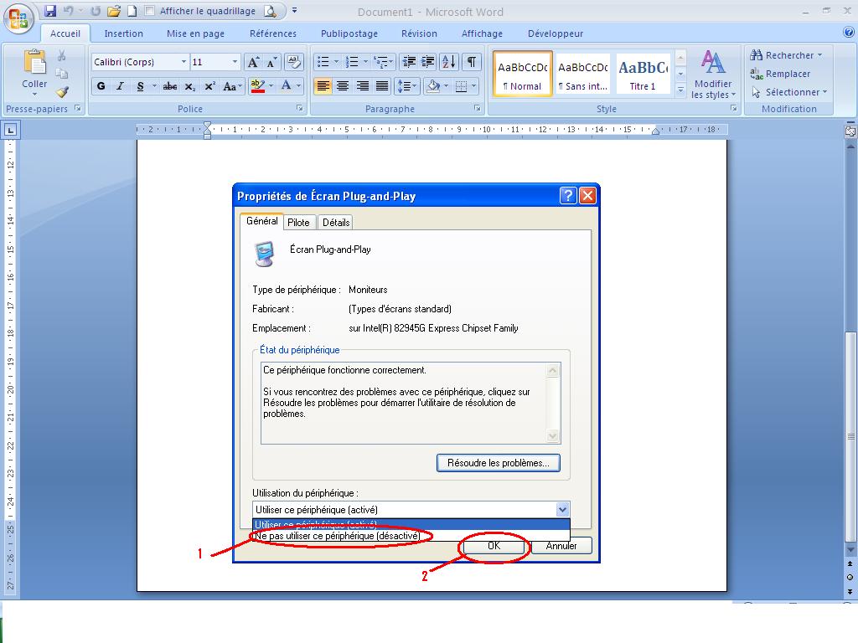Increase the font size with the grow font icon
858x643 pixels.
click(x=253, y=62)
